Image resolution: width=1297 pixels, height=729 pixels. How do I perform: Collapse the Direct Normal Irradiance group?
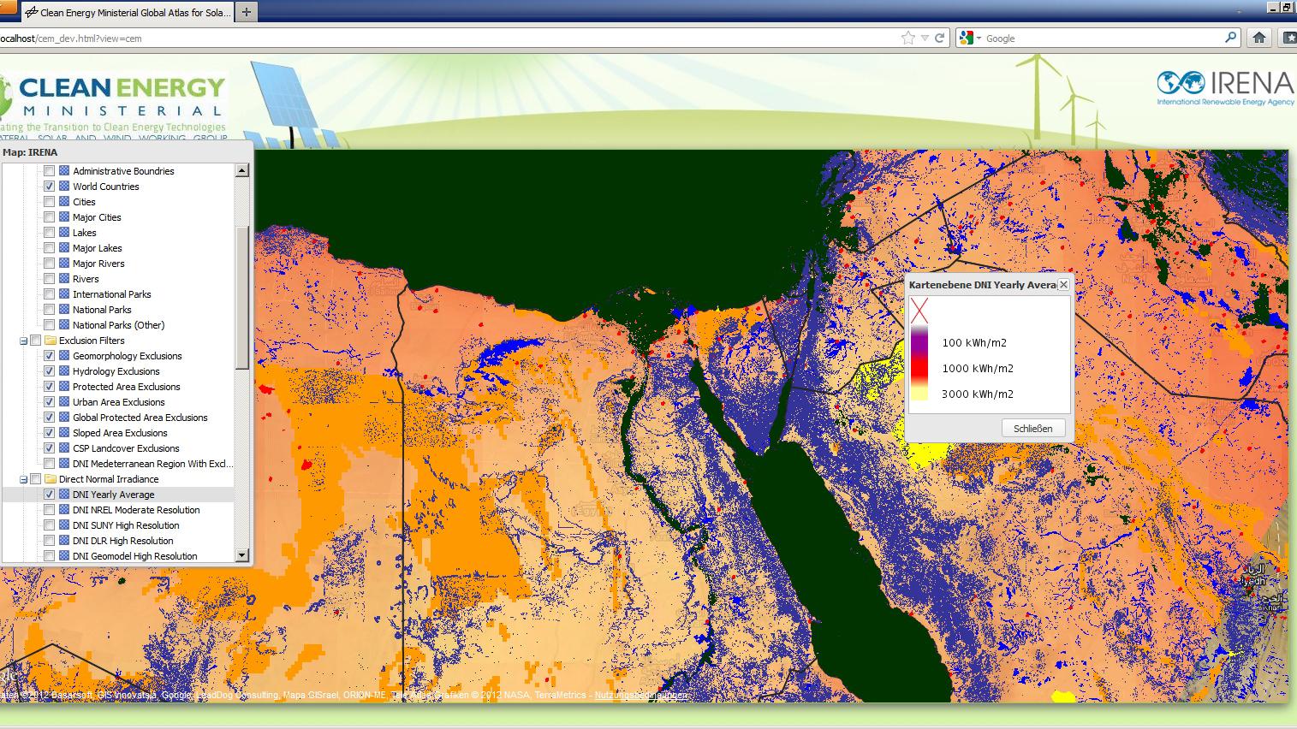[24, 479]
